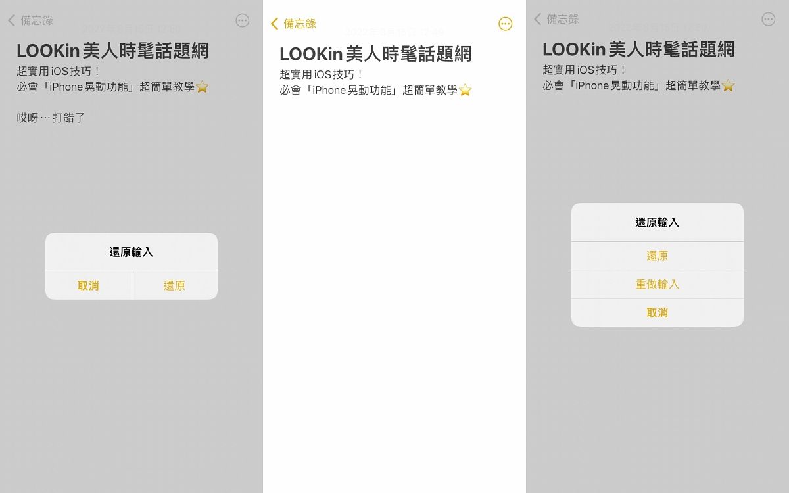Image resolution: width=789 pixels, height=493 pixels.
Task: Click the star emoji in the left note
Action: coord(203,86)
